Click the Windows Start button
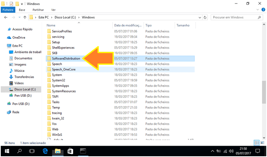 pyautogui.click(x=6, y=151)
